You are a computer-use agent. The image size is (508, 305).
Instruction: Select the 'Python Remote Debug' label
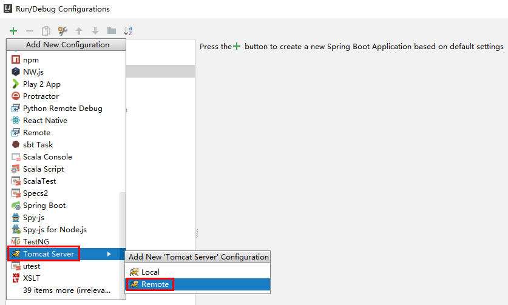63,109
